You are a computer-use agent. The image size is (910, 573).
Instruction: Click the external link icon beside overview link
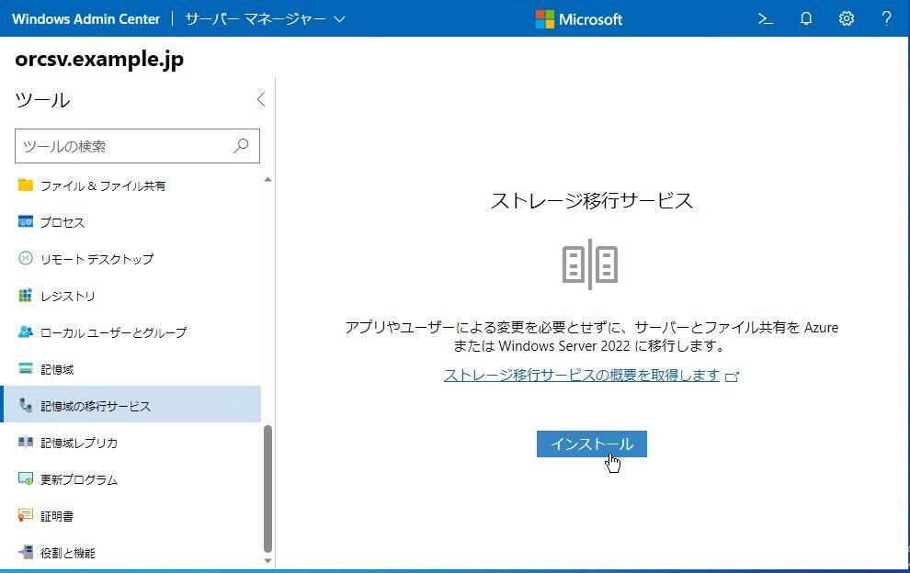(x=733, y=376)
